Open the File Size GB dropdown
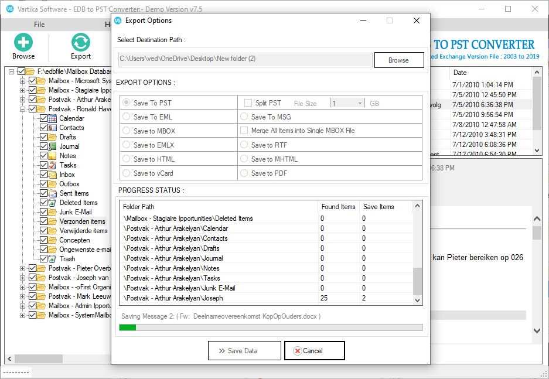 click(360, 103)
